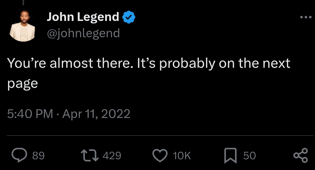
Task: Click the blue verified badge
Action: 129,17
